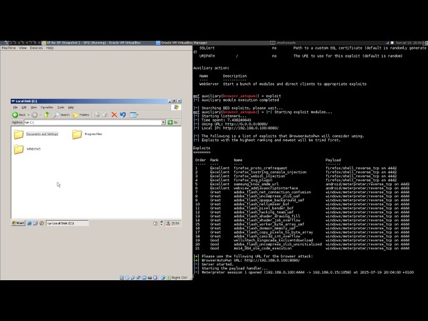
Task: Click the blue Undo arrow icon
Action: coord(123,114)
